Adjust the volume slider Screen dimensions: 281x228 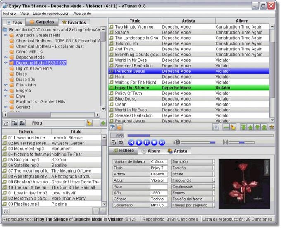198,142
